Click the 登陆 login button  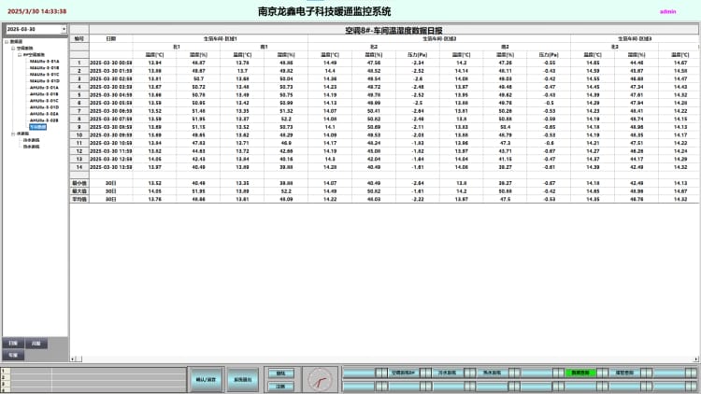[280, 372]
